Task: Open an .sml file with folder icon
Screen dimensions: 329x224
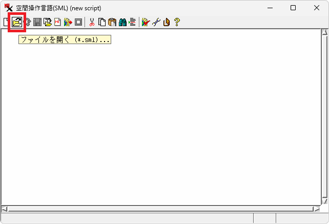Action: (x=17, y=22)
